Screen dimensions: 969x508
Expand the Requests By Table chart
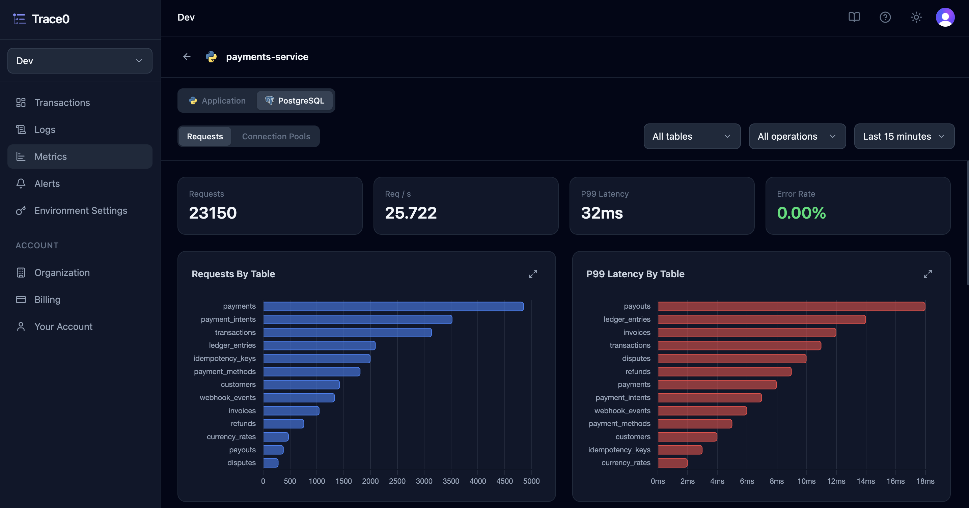[x=533, y=274]
